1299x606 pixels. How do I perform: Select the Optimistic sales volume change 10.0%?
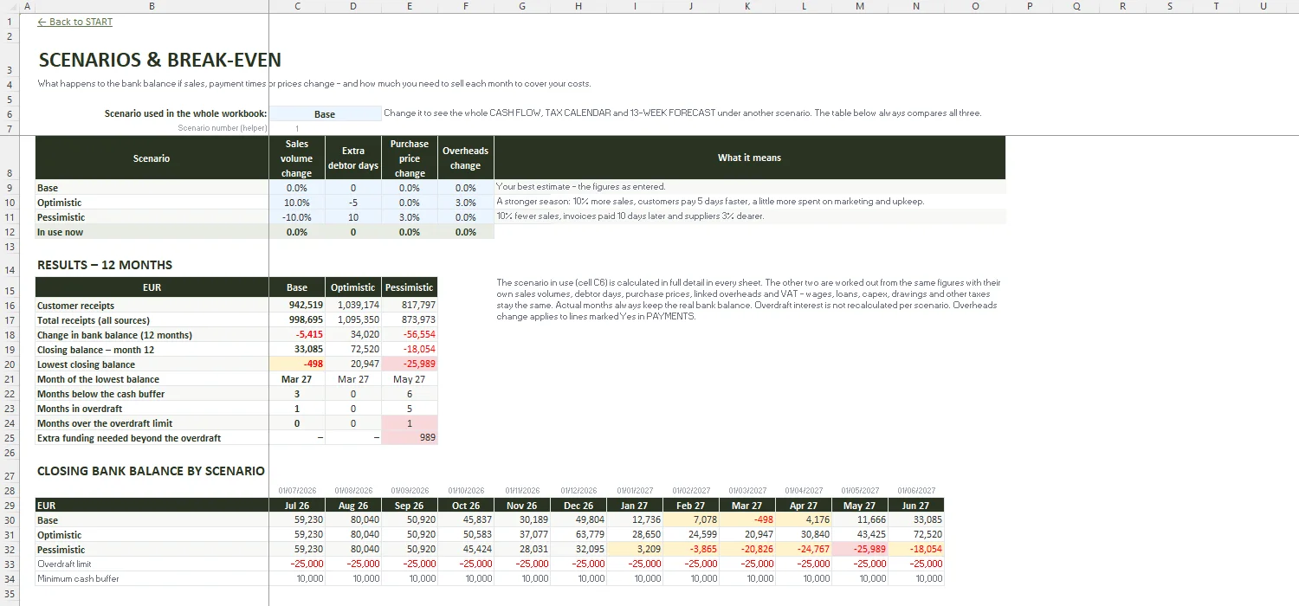[297, 202]
